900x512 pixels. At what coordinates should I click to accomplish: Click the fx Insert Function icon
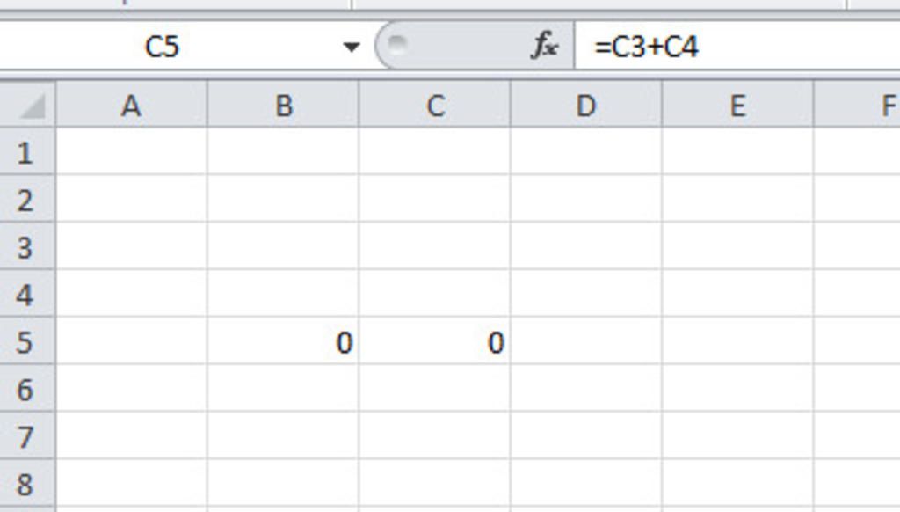544,46
